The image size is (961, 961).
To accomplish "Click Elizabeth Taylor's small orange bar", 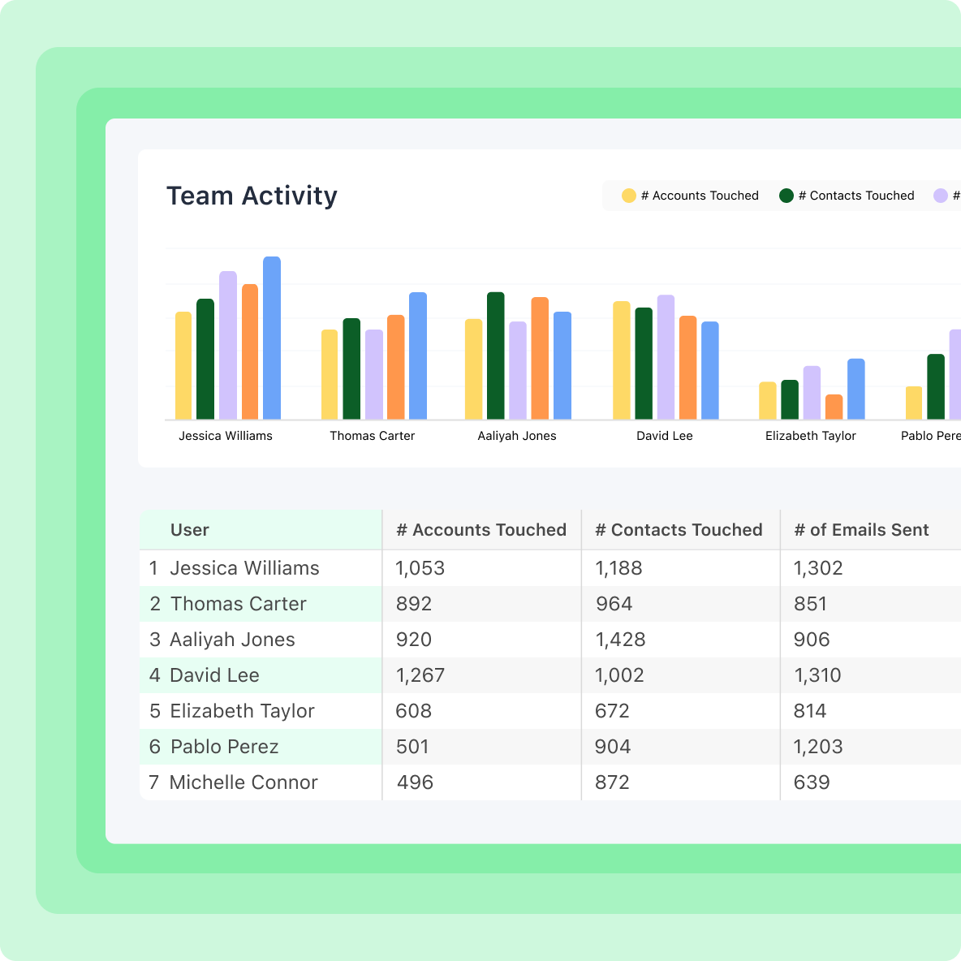I will pos(834,406).
